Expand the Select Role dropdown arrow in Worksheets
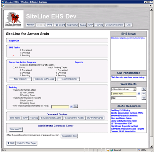 pos(139,93)
